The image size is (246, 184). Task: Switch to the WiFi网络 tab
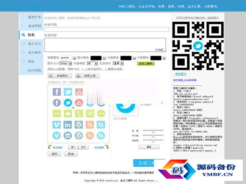tap(31, 70)
